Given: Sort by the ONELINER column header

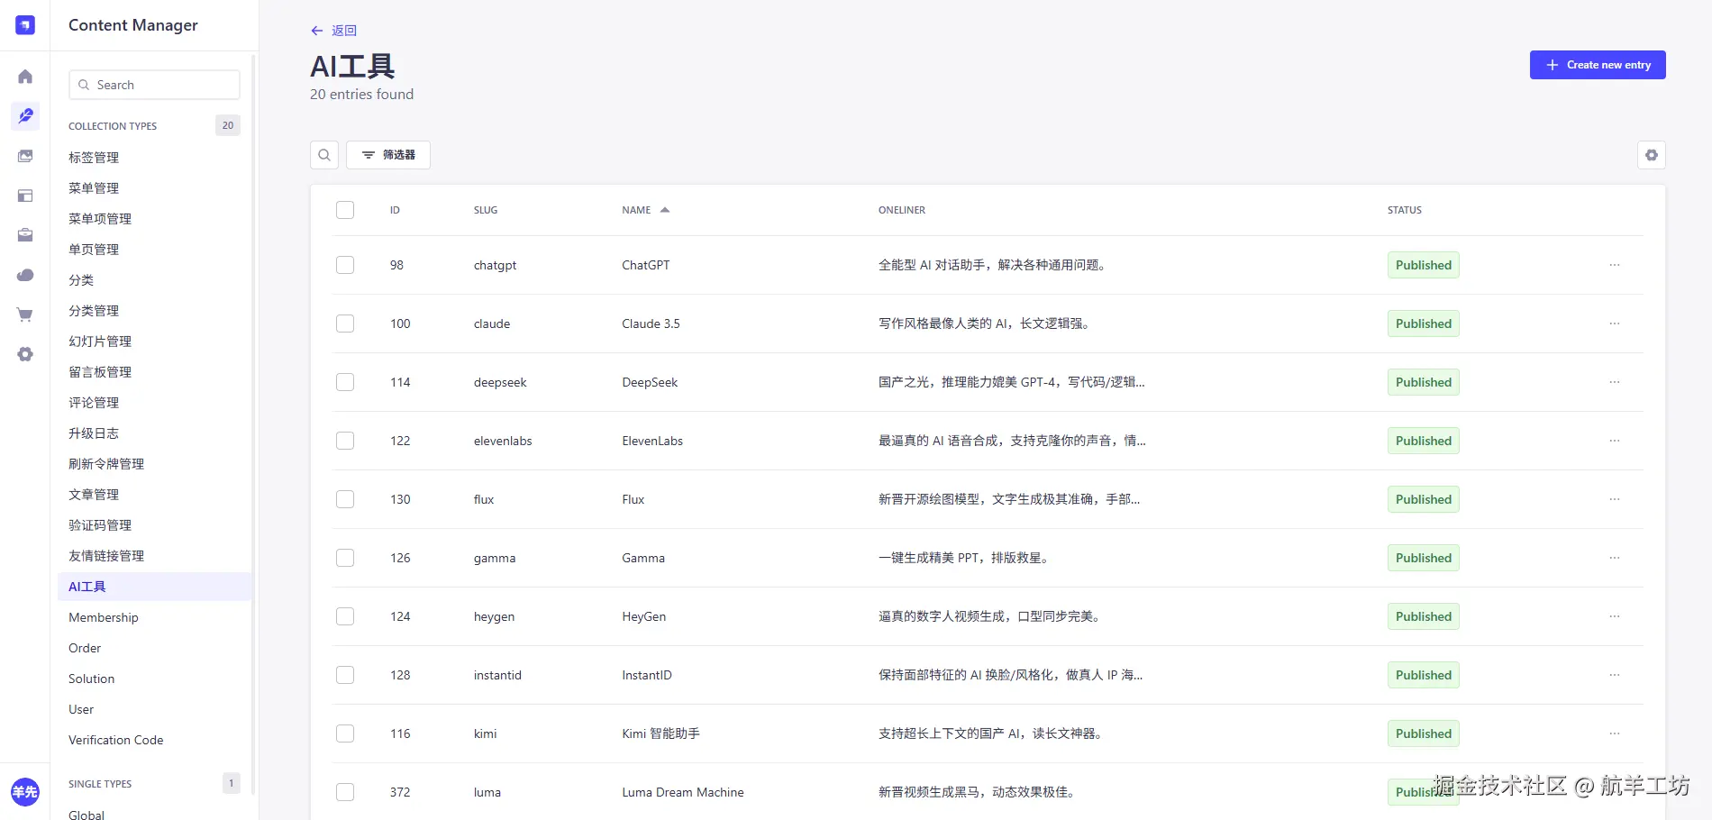Looking at the screenshot, I should 902,210.
